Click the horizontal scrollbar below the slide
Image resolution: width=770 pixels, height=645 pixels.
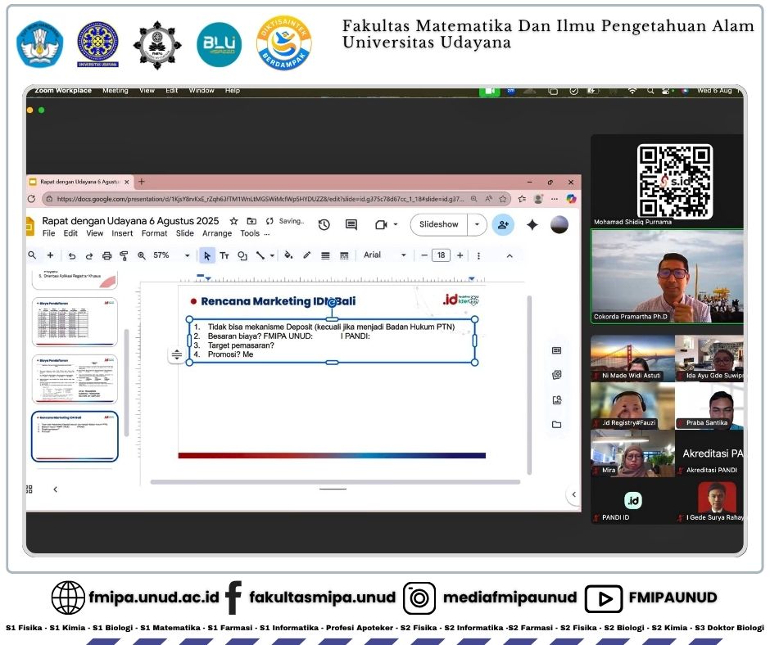[335, 482]
